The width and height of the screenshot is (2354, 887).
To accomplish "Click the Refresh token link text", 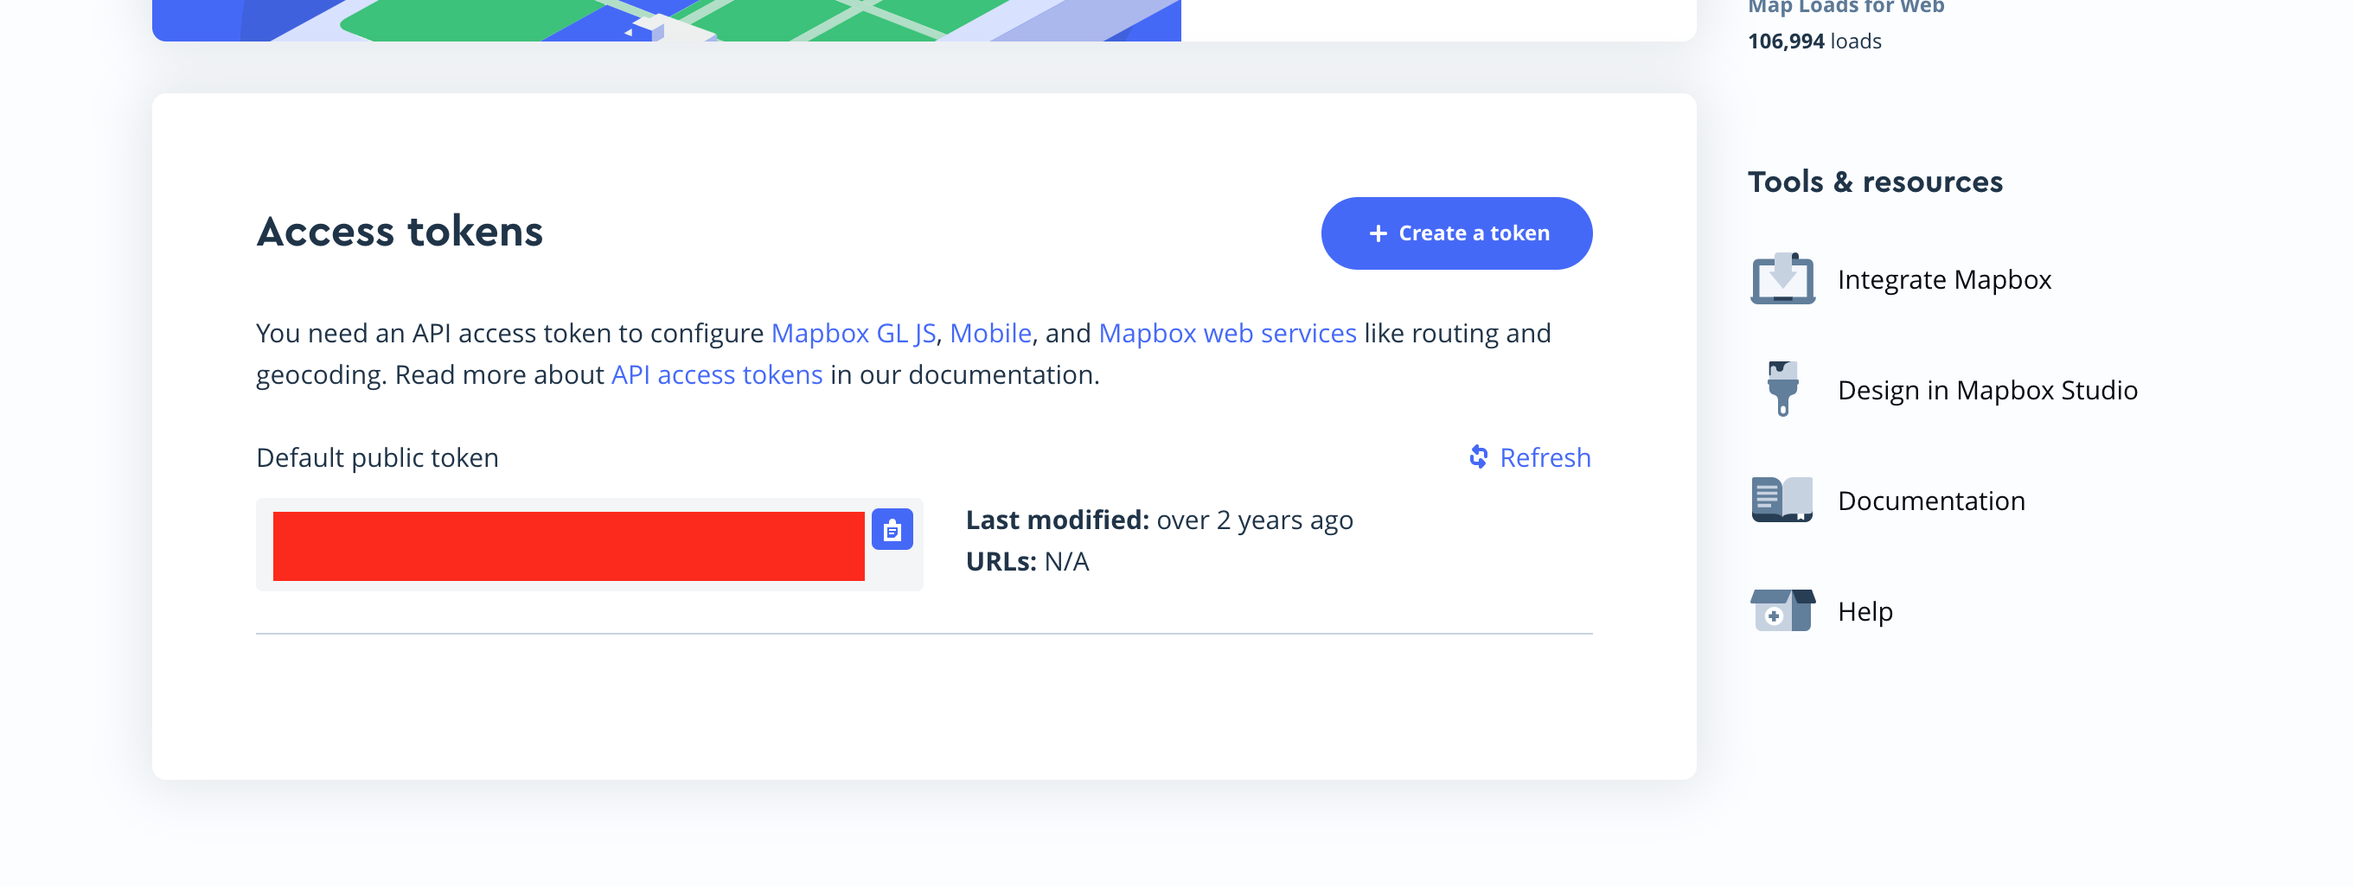I will (1545, 457).
